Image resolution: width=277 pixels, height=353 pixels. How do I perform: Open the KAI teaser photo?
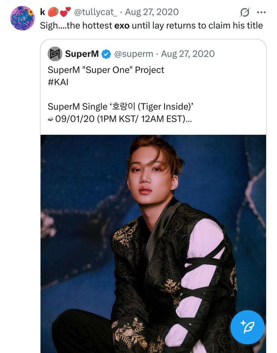[153, 244]
